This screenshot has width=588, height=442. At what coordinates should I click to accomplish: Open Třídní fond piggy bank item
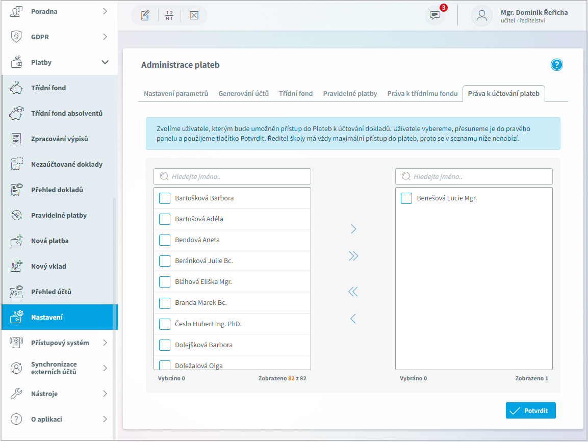coord(59,88)
